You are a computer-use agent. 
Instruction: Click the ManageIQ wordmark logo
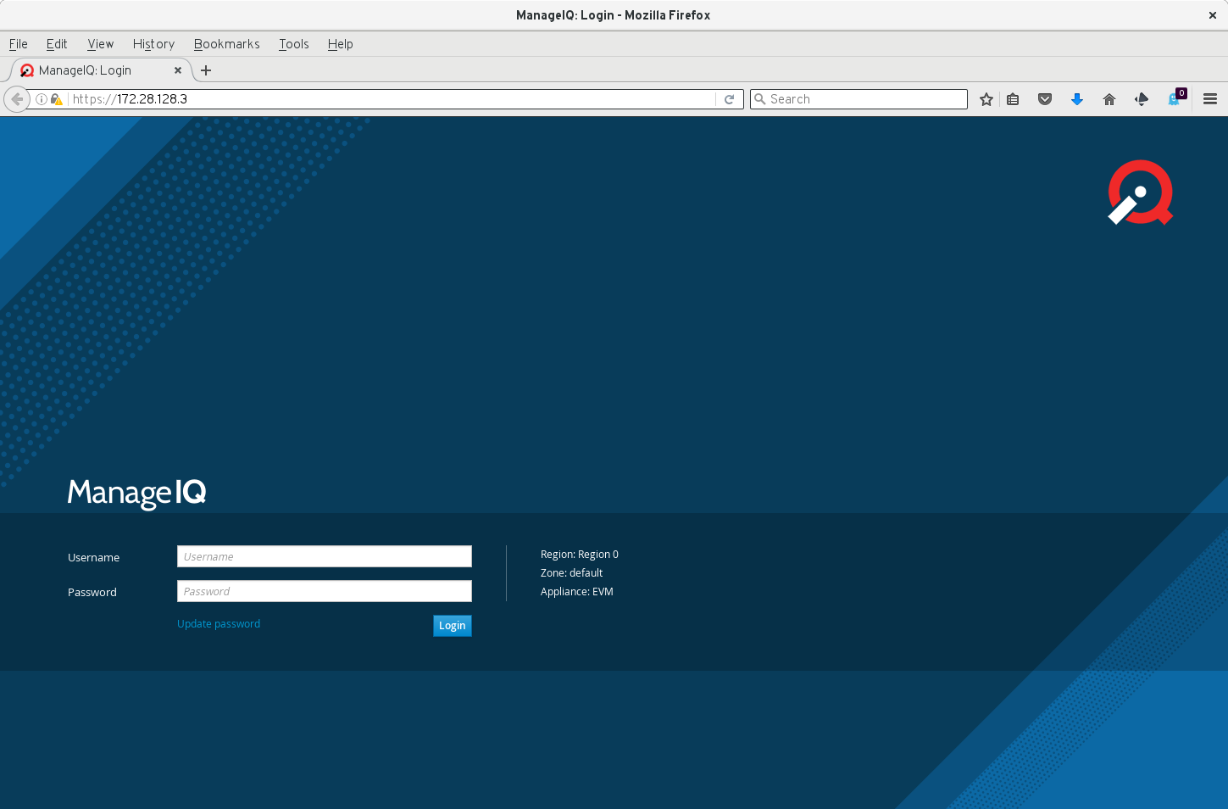[137, 493]
